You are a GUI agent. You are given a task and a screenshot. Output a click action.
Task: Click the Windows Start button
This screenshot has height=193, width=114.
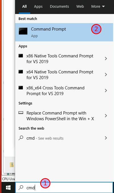click(x=8, y=188)
